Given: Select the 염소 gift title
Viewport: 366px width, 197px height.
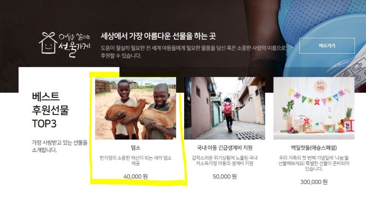Looking at the screenshot, I should tap(135, 148).
